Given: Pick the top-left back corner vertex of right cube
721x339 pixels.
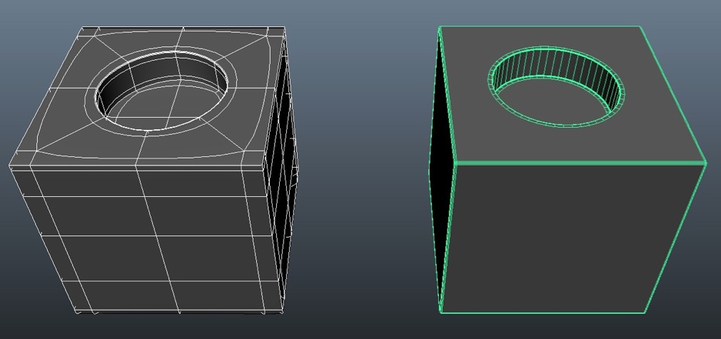Looking at the screenshot, I should (x=440, y=28).
